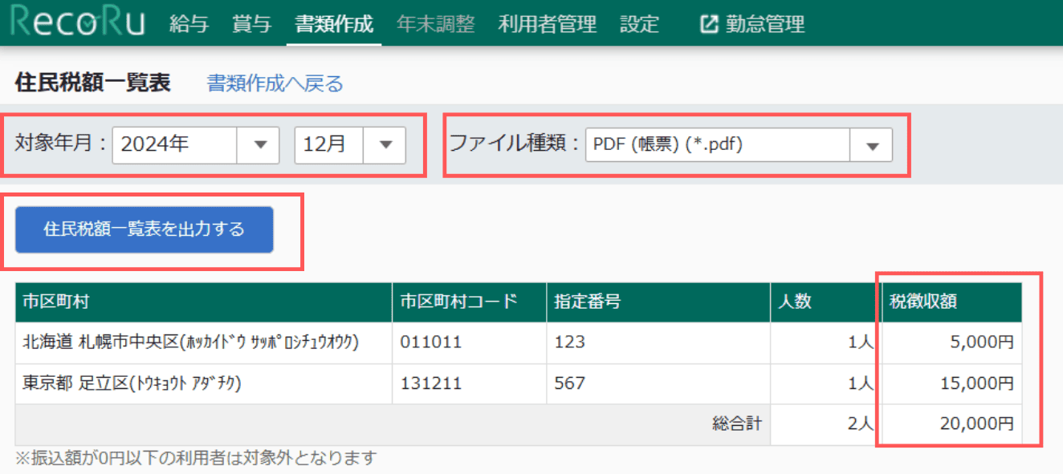Click the PDF (帳票) (*.pdf) field

tap(718, 145)
